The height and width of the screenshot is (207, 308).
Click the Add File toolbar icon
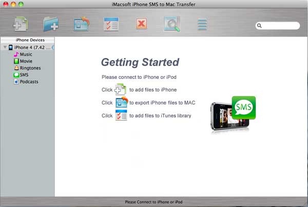click(21, 24)
